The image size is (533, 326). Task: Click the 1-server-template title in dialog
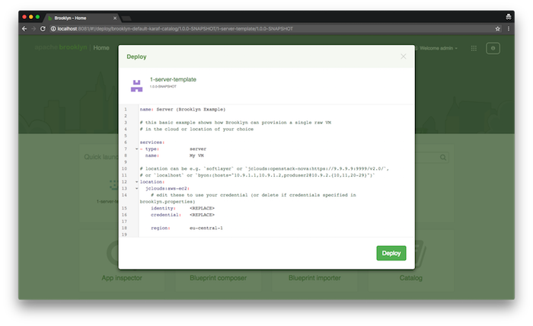172,80
